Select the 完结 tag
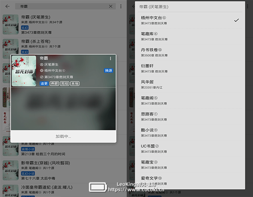 click(64, 83)
